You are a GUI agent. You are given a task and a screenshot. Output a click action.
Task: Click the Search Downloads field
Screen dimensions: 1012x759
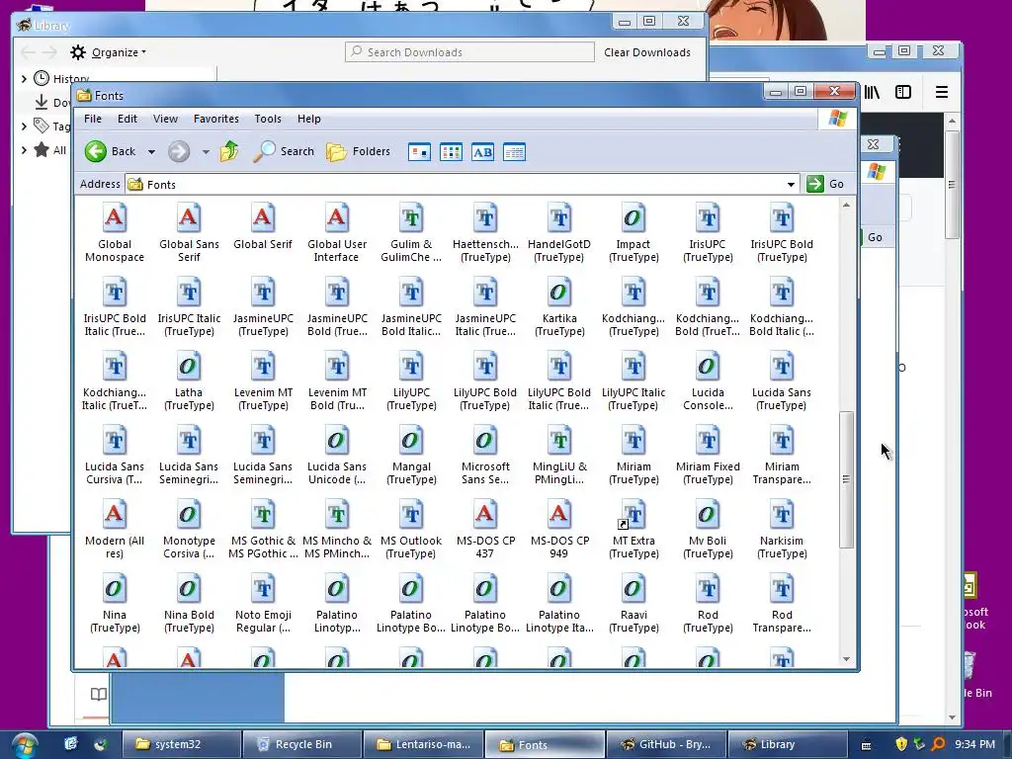pyautogui.click(x=469, y=52)
